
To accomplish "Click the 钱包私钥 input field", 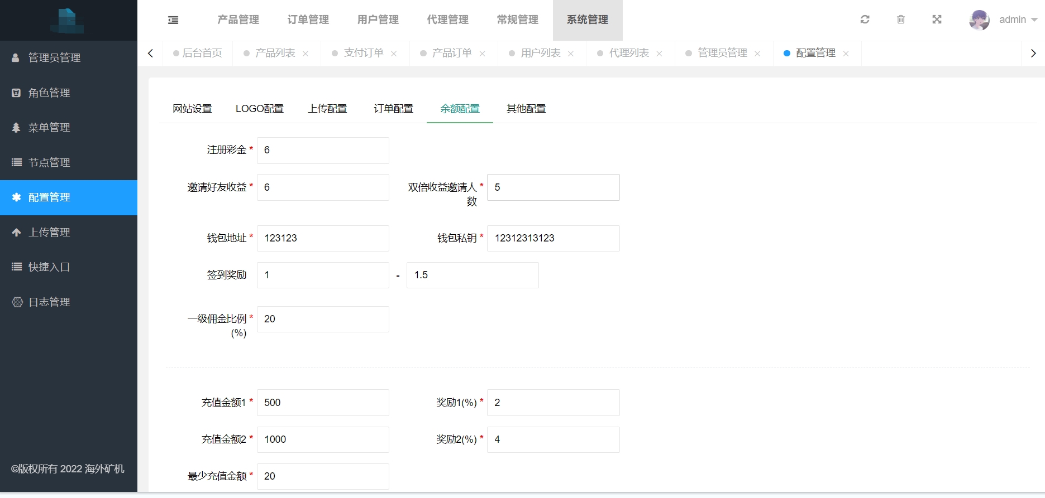I will click(x=553, y=238).
